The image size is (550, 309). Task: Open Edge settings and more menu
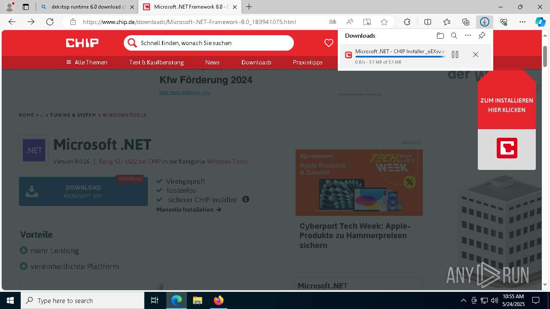click(522, 22)
